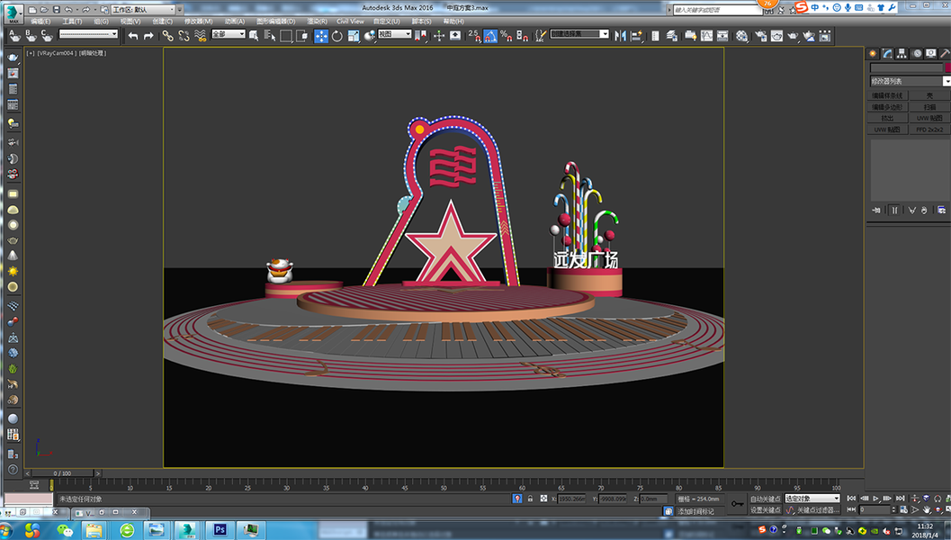Toggle the 2.5D Snaps button
Screen dimensions: 951x540
tap(474, 36)
